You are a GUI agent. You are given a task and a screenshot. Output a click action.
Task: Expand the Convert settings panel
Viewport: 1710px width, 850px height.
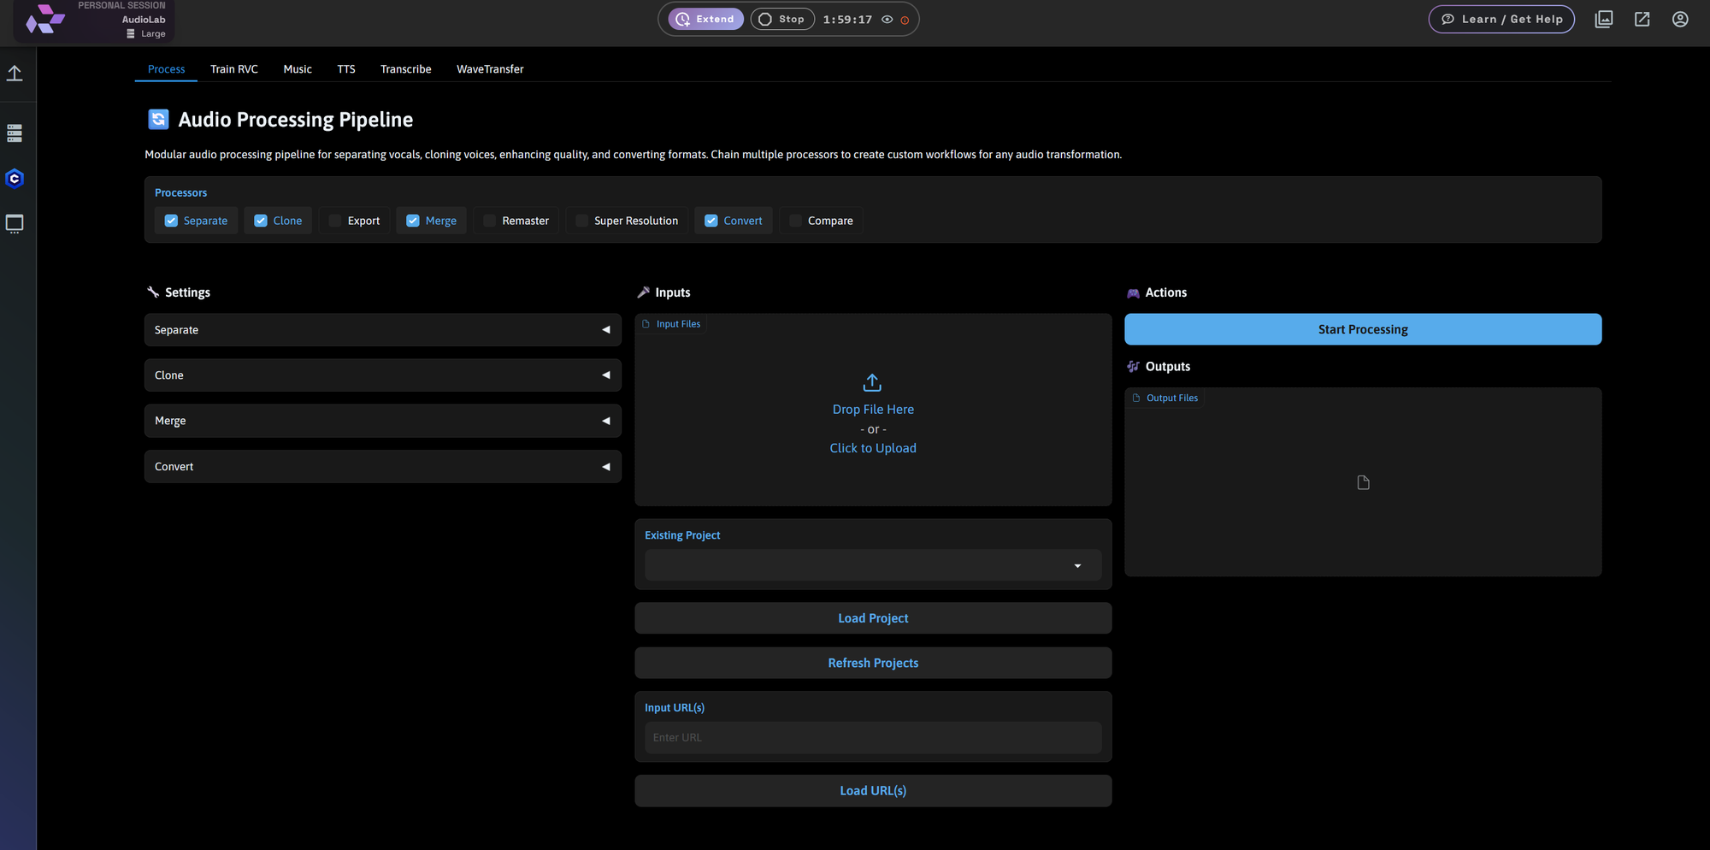[382, 466]
